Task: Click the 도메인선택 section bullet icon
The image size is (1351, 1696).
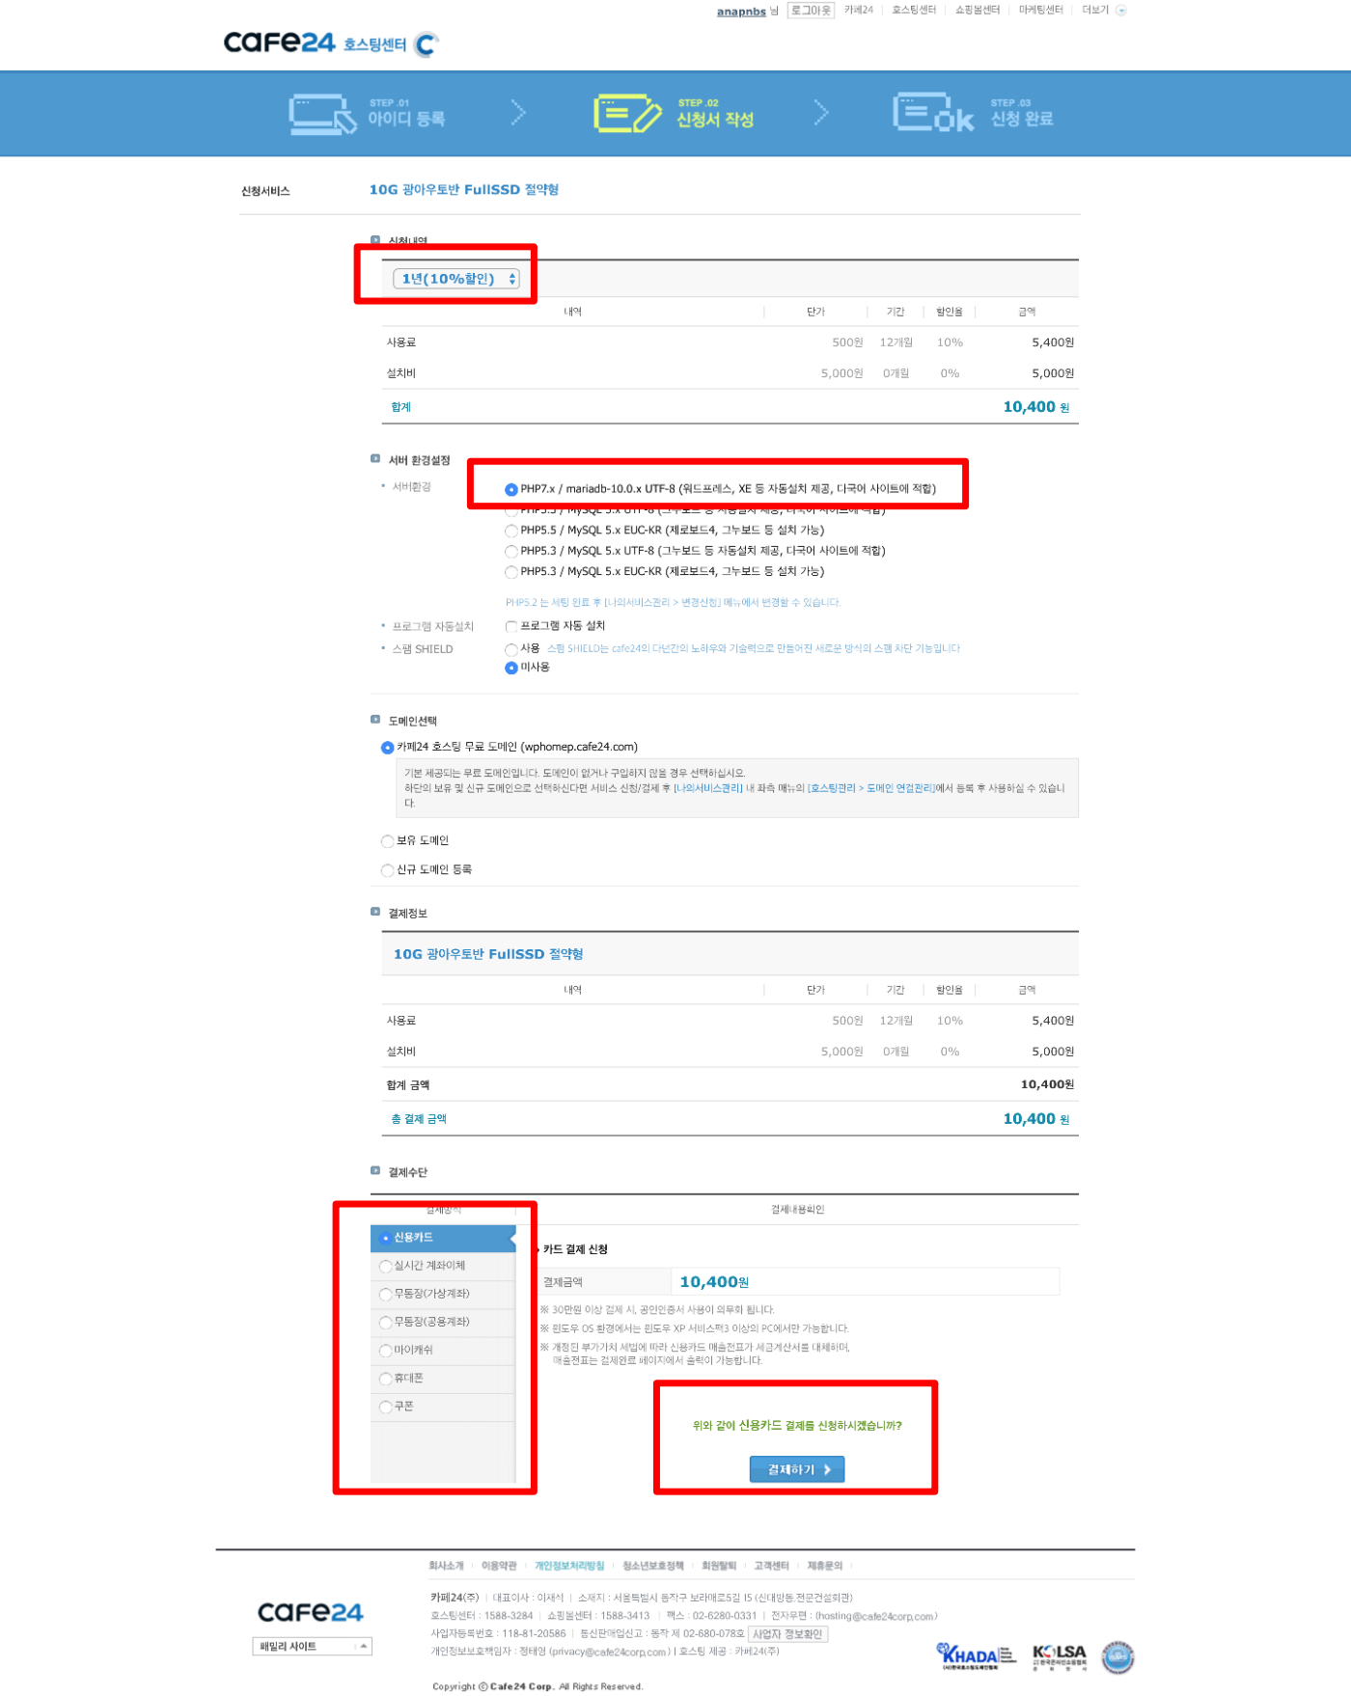Action: click(x=375, y=720)
